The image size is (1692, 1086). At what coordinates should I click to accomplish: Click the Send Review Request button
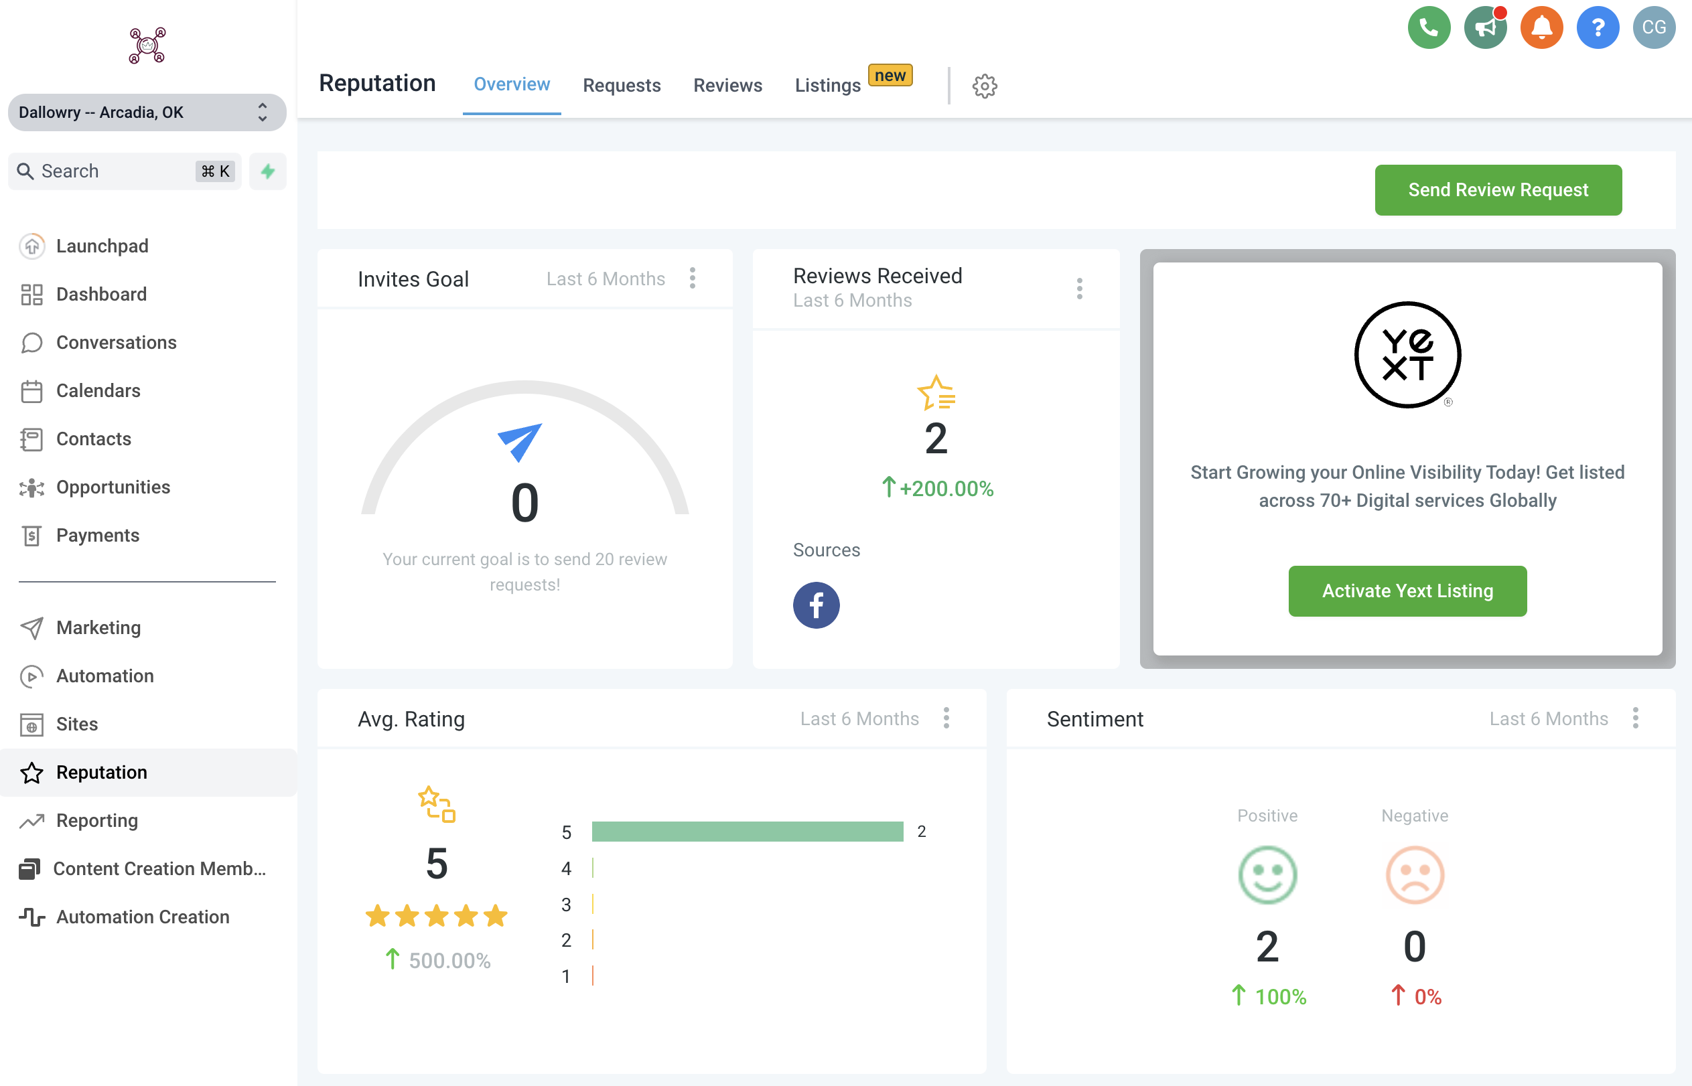click(1497, 190)
